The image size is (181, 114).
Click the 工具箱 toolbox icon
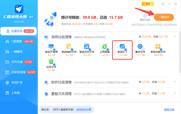pos(7,93)
